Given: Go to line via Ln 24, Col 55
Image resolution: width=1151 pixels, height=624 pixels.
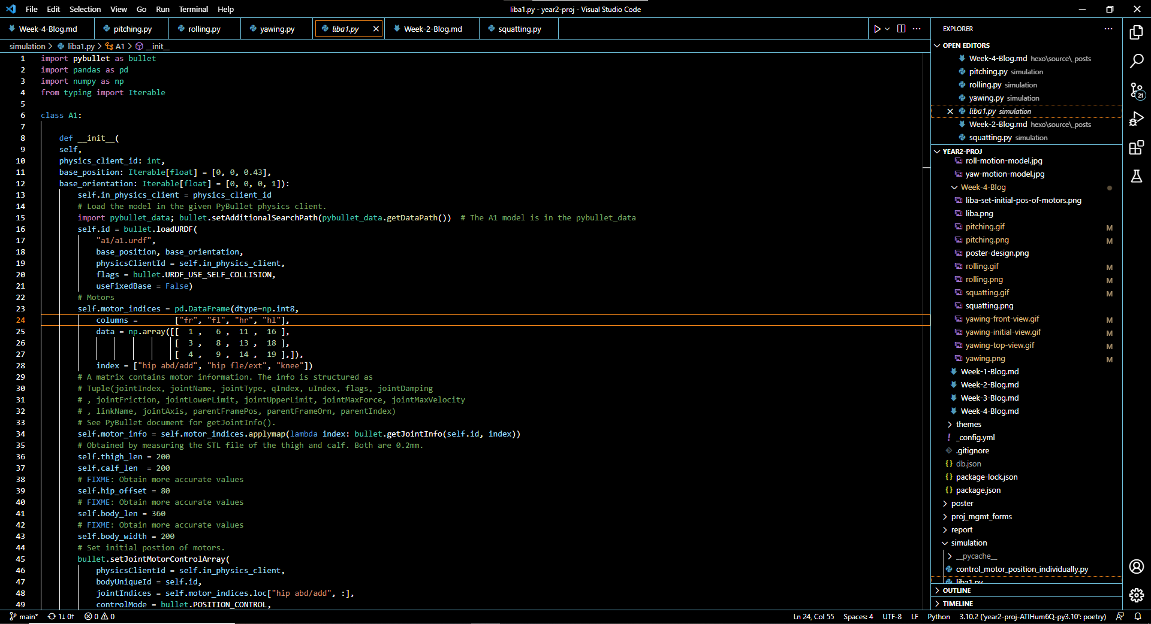Looking at the screenshot, I should tap(813, 616).
